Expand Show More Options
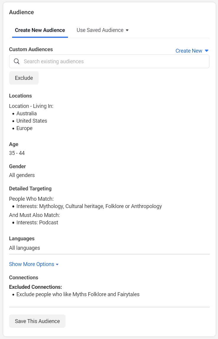 (x=34, y=264)
